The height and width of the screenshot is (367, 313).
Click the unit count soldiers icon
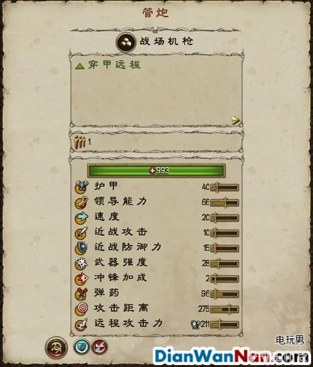80,142
